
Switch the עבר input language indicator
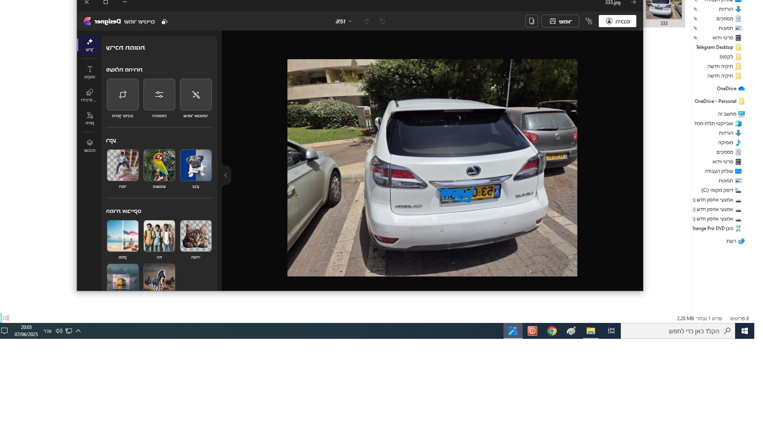(x=47, y=331)
